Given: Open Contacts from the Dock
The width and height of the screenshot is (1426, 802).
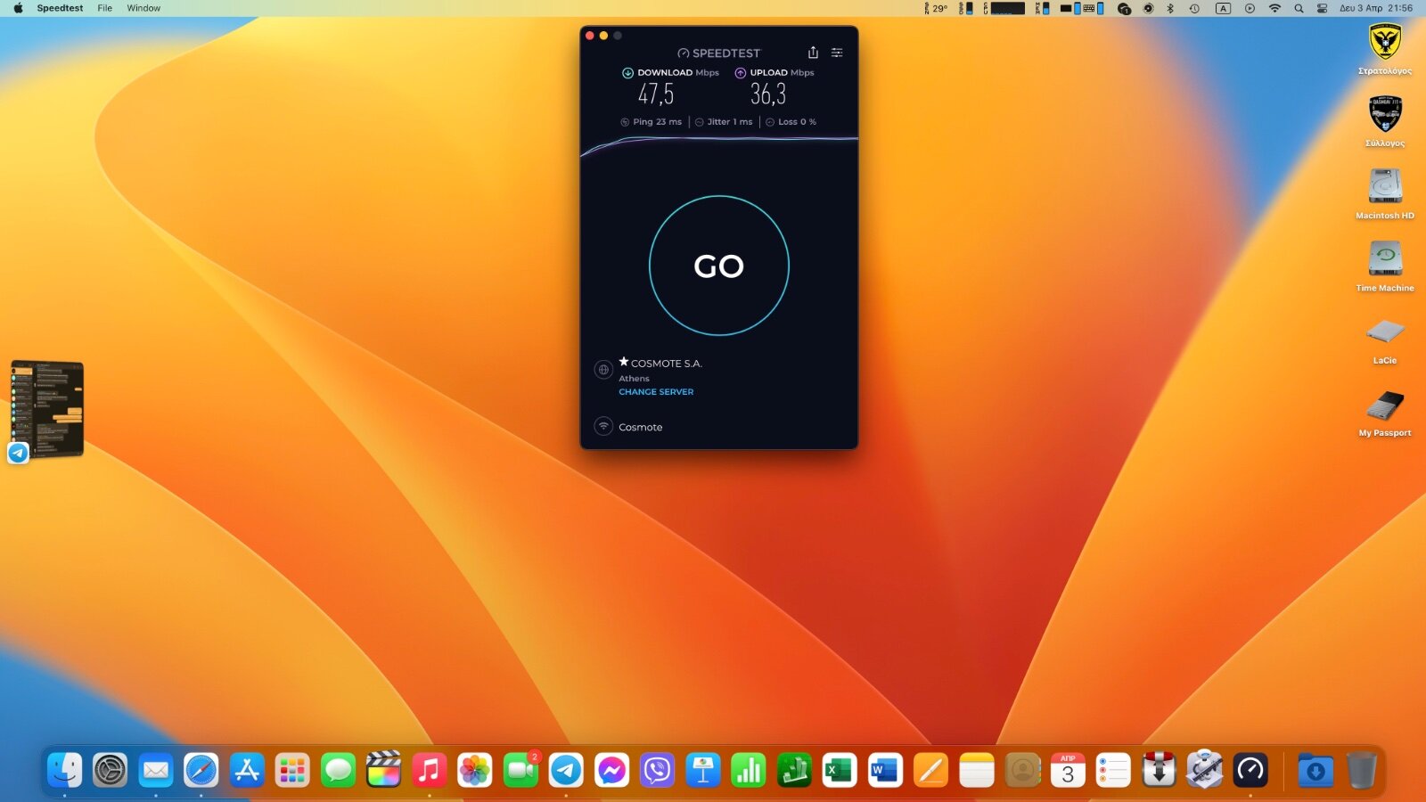Looking at the screenshot, I should pos(1022,770).
